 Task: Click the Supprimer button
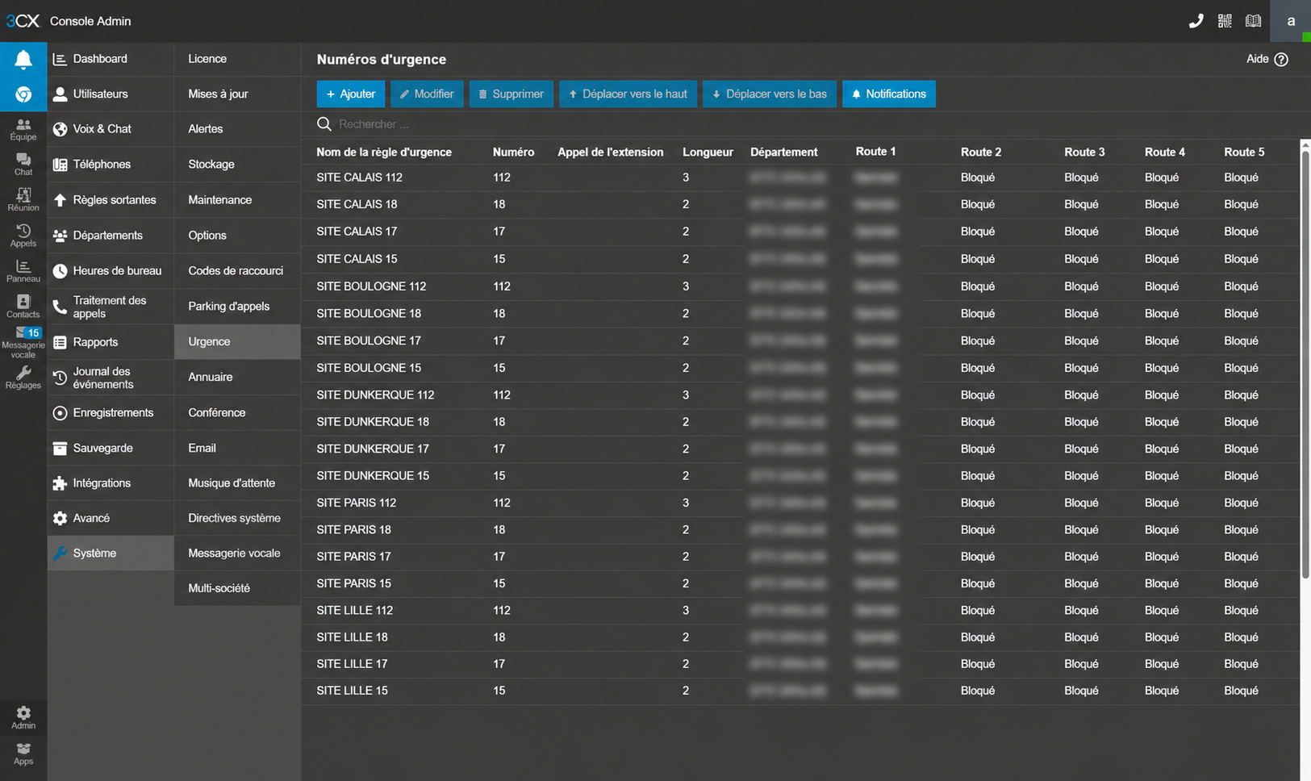point(511,94)
